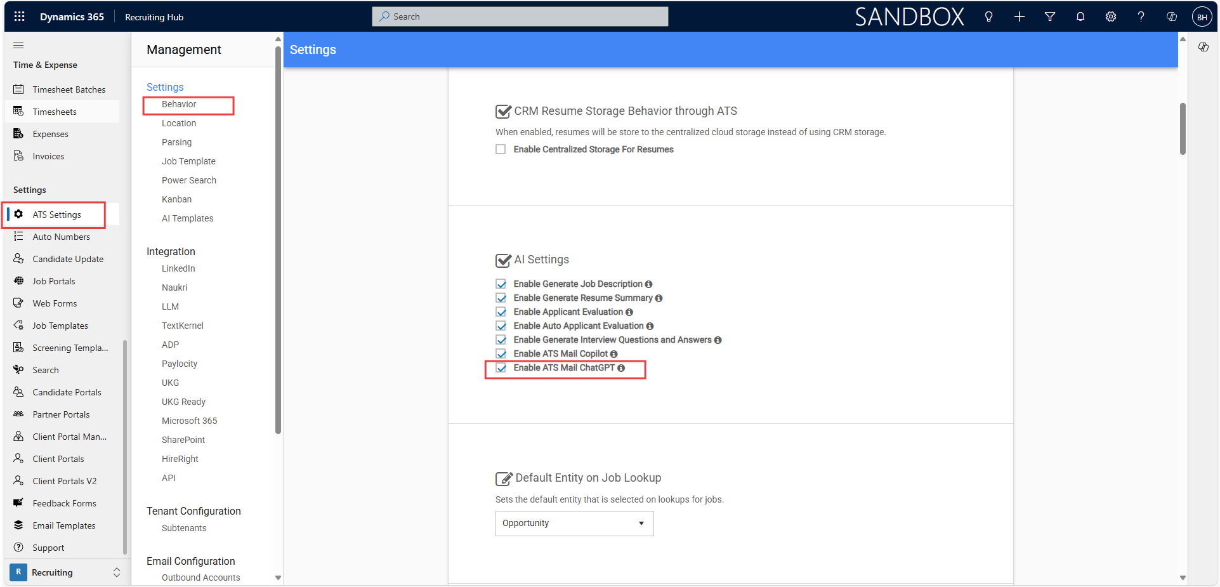Click the Partner Portals people icon
This screenshot has width=1220, height=587.
point(19,414)
